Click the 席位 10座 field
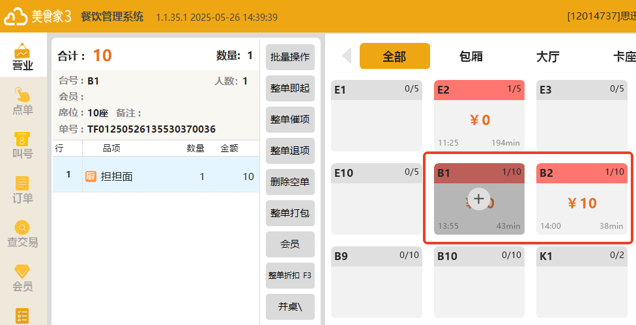The image size is (636, 325). 83,113
